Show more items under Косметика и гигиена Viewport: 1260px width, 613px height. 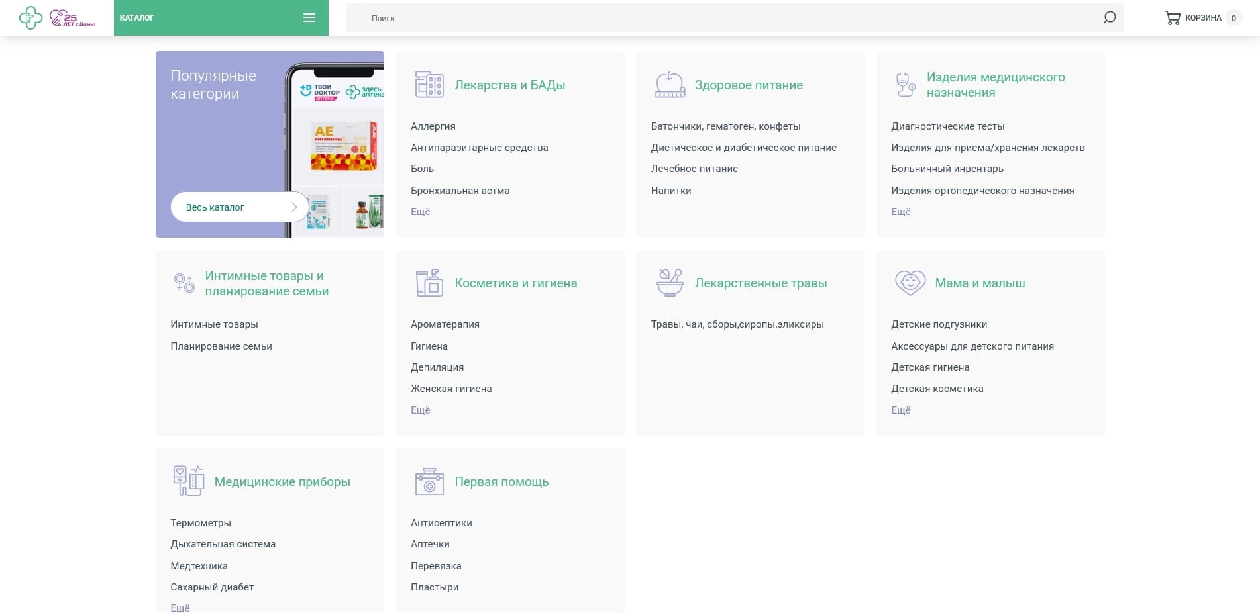click(x=420, y=410)
